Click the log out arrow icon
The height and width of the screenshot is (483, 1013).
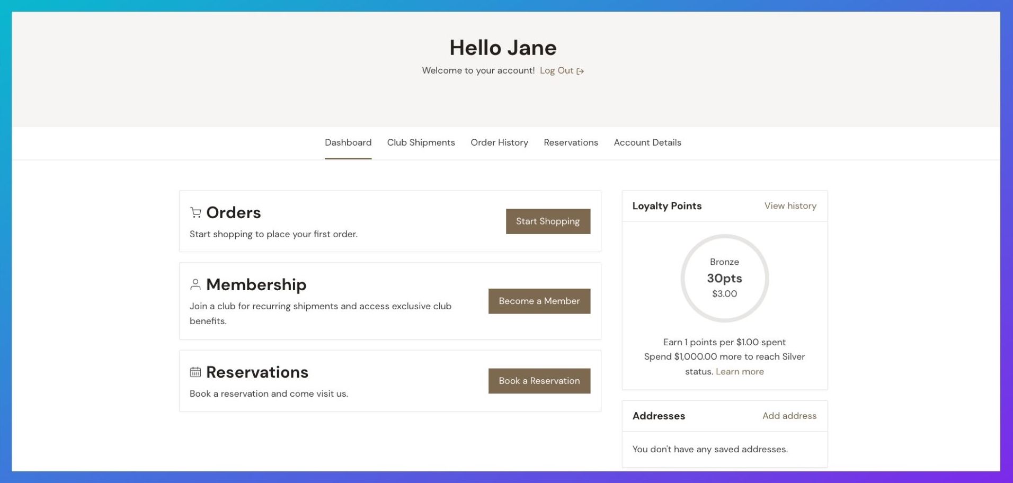click(x=580, y=71)
